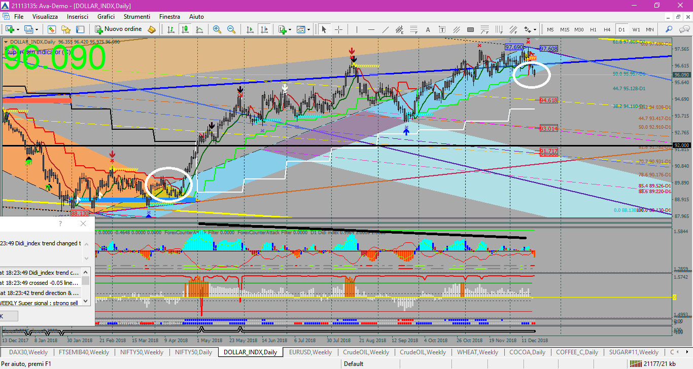Viewport: 693px width, 369px height.
Task: Open the File menu
Action: click(x=19, y=17)
